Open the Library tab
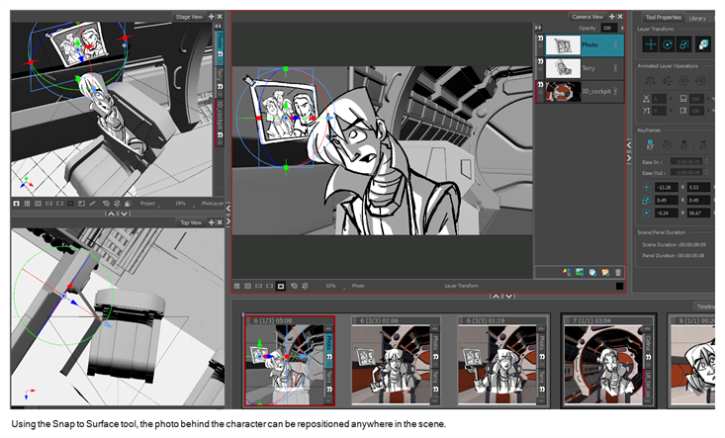 click(x=698, y=17)
